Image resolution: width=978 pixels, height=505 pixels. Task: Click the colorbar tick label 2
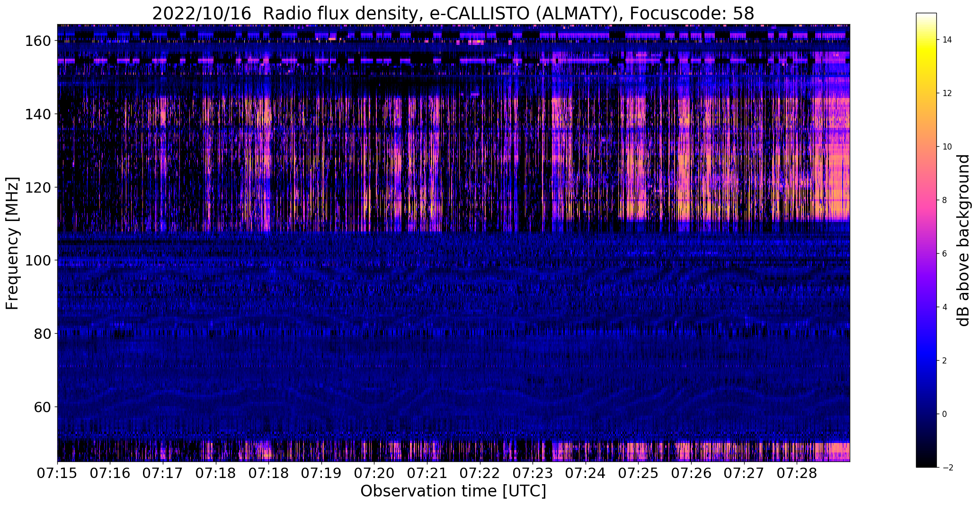click(x=945, y=361)
